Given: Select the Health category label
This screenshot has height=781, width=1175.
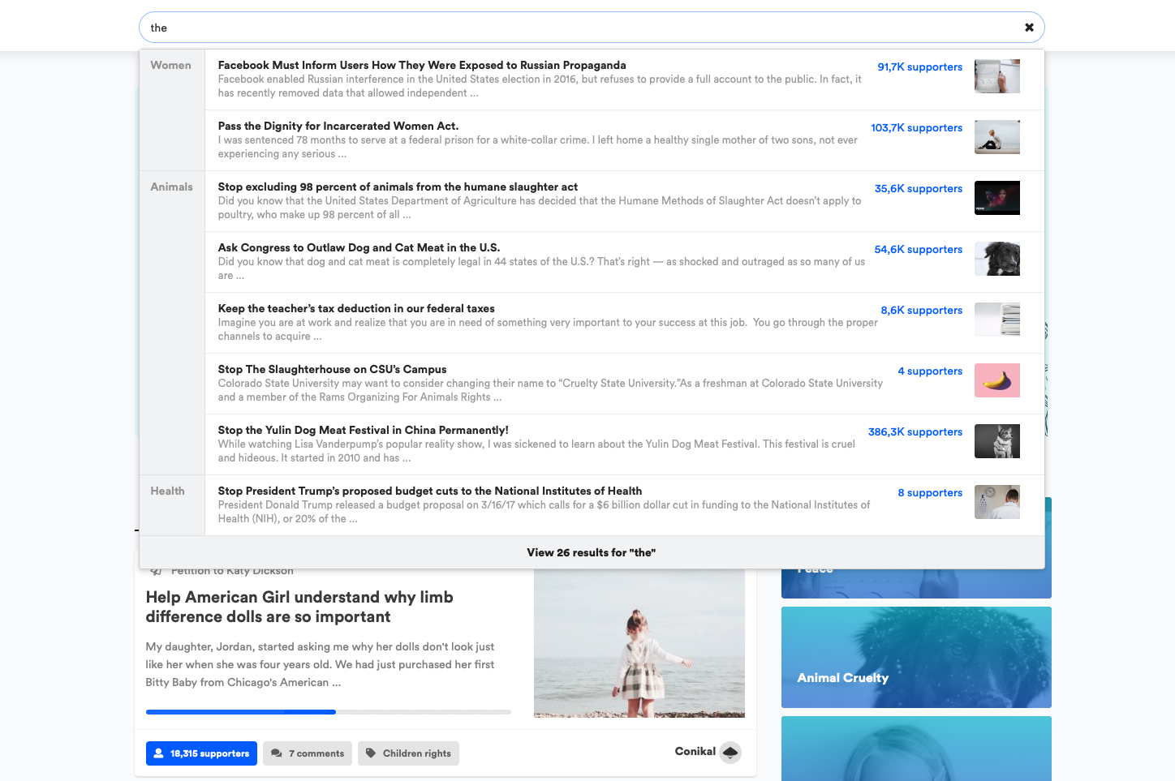Looking at the screenshot, I should tap(167, 491).
